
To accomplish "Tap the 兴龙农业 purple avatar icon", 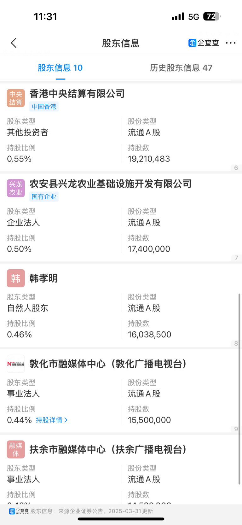I will 16,188.
